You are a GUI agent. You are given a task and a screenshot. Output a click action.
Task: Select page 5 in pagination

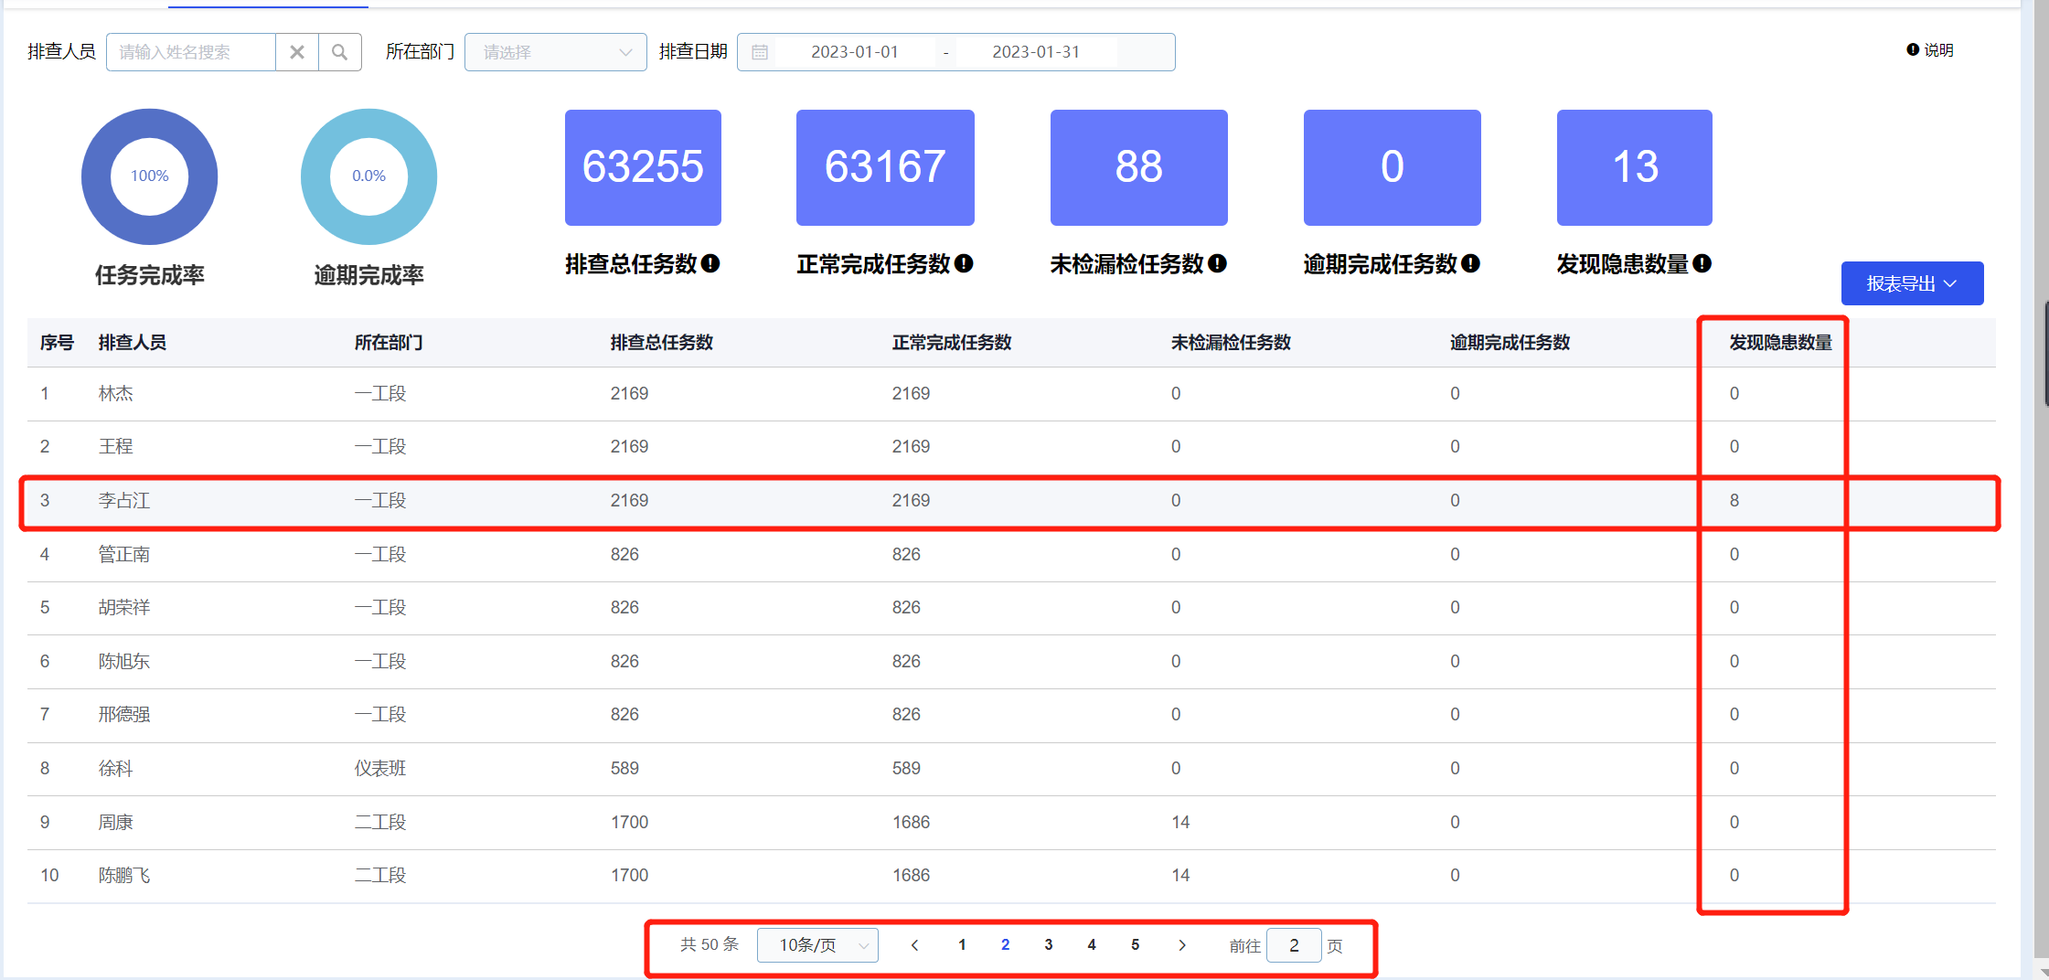(1136, 945)
